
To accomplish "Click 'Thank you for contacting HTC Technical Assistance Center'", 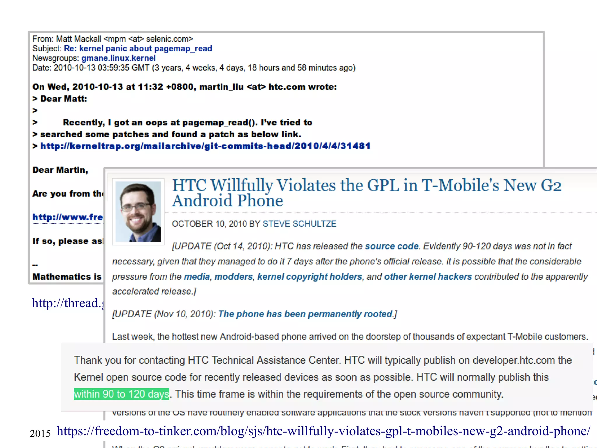I will click(x=207, y=360).
